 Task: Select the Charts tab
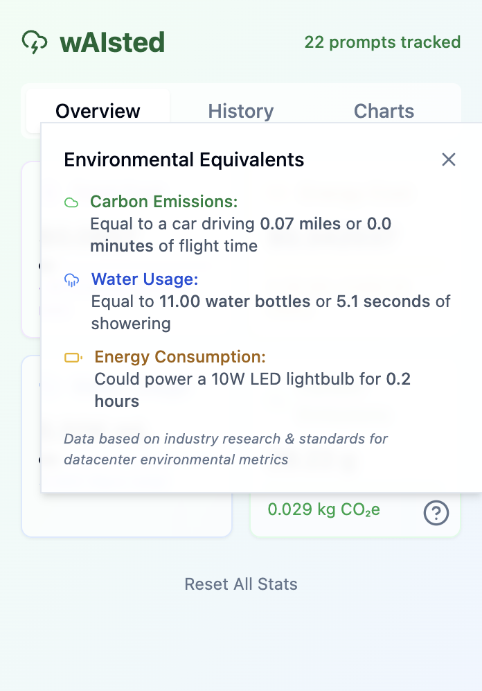click(384, 111)
